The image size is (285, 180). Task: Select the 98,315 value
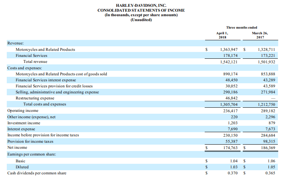[269, 141]
